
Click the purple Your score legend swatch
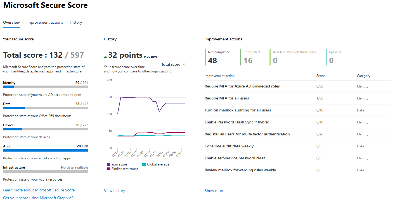(108, 164)
